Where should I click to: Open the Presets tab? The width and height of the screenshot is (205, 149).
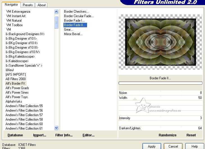click(28, 5)
